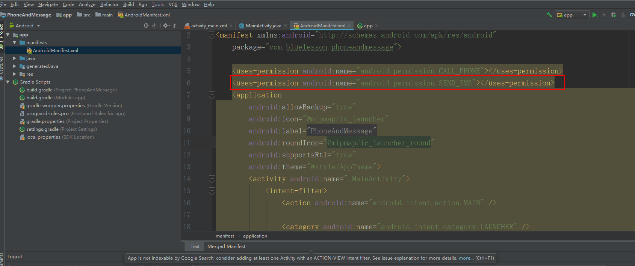Click the scroll-from-source crosshair icon

(x=146, y=25)
